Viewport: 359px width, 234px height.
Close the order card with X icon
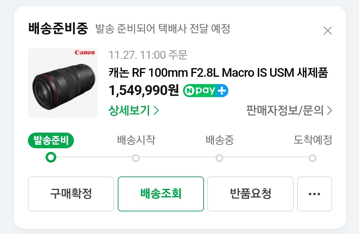point(328,31)
